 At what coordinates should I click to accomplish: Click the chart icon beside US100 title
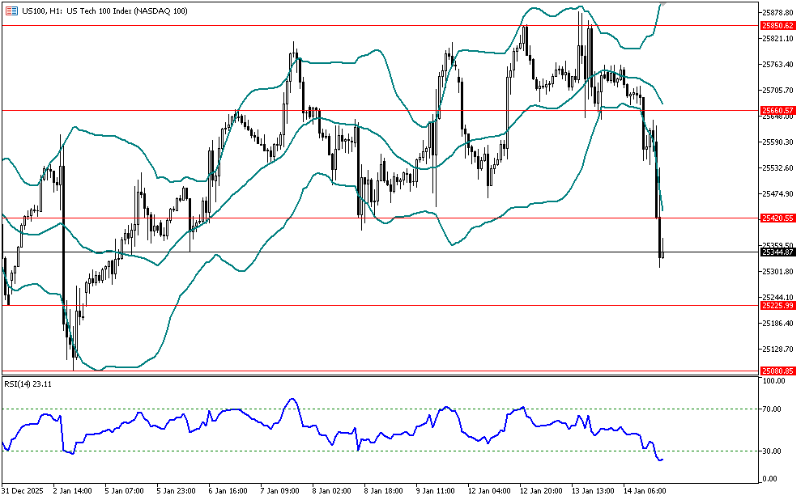coord(11,10)
